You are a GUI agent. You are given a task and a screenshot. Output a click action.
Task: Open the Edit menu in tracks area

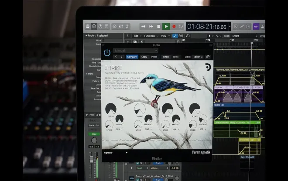pos(137,36)
